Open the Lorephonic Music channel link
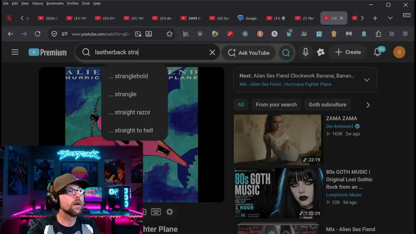The image size is (416, 234). click(x=344, y=195)
